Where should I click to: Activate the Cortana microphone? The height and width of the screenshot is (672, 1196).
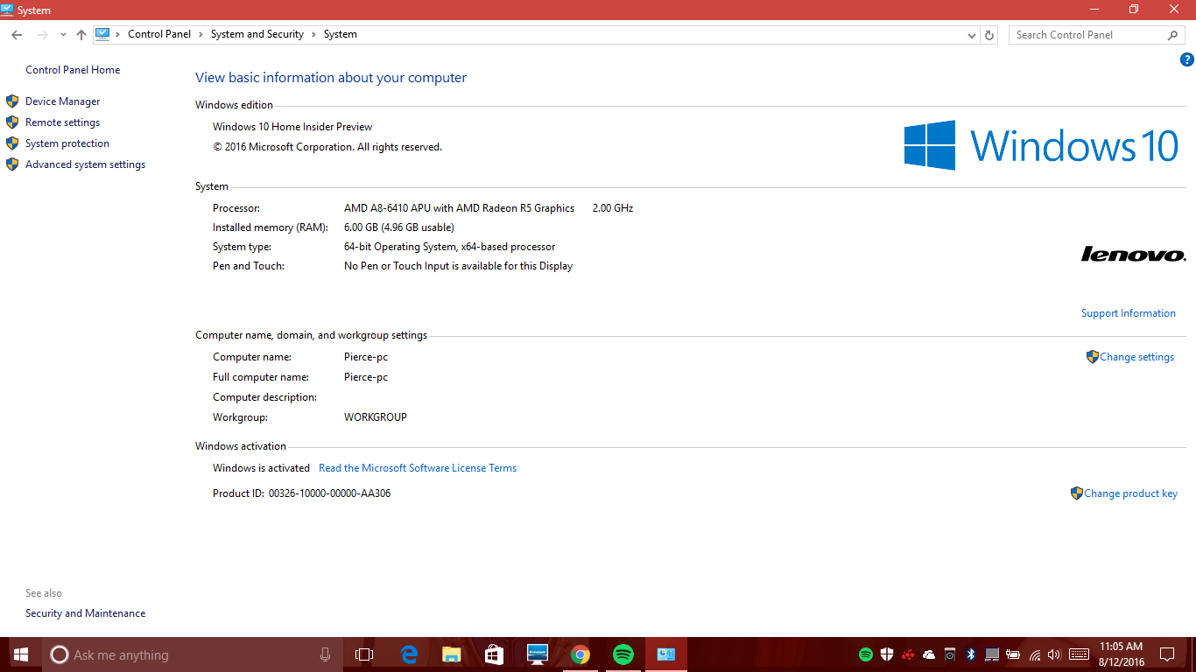(x=325, y=654)
